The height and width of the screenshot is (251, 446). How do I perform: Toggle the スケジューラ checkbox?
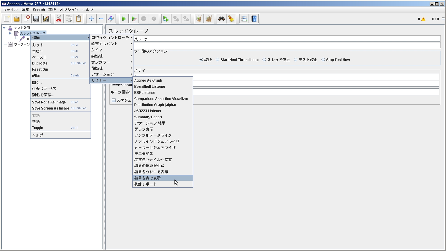(x=114, y=101)
